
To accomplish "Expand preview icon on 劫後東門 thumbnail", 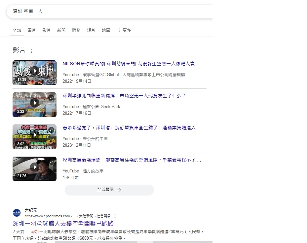I will [x=51, y=65].
